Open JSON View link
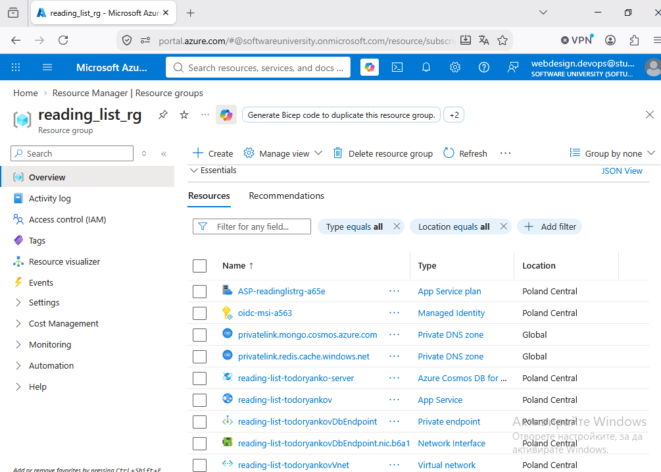This screenshot has width=661, height=472. coord(622,171)
